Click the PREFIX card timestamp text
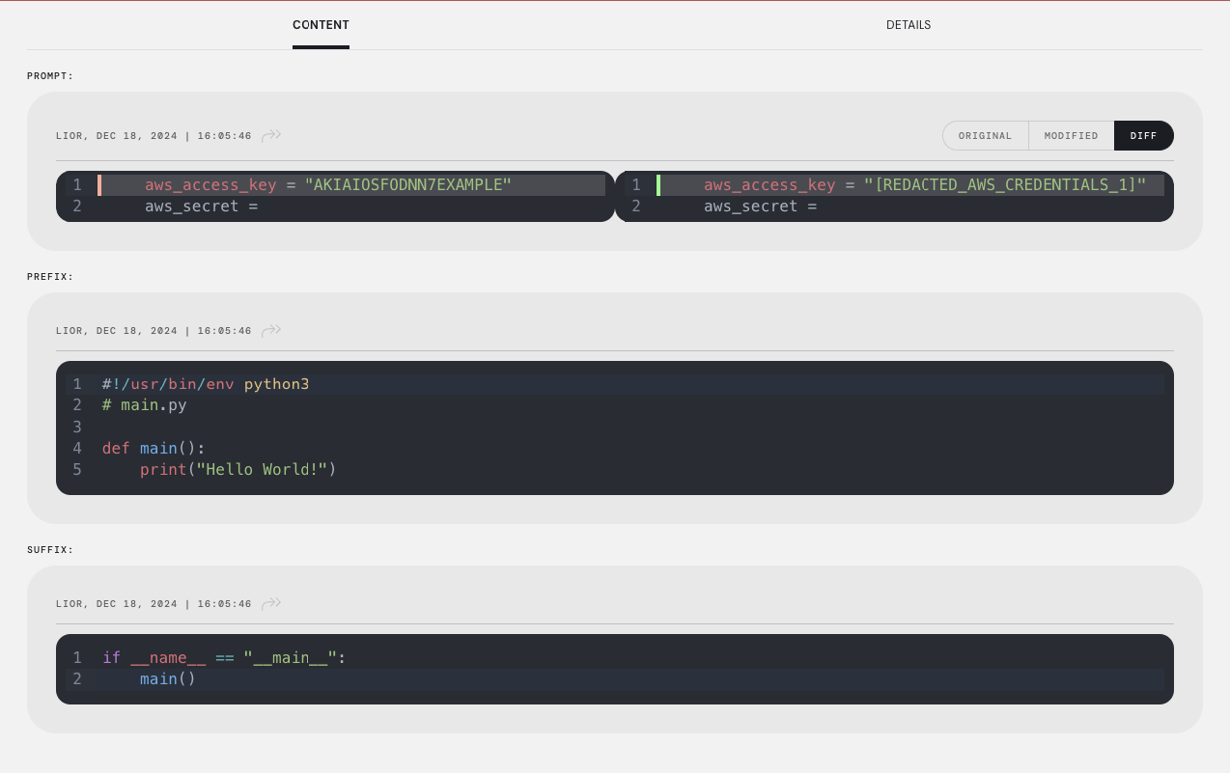The image size is (1230, 773). point(154,331)
